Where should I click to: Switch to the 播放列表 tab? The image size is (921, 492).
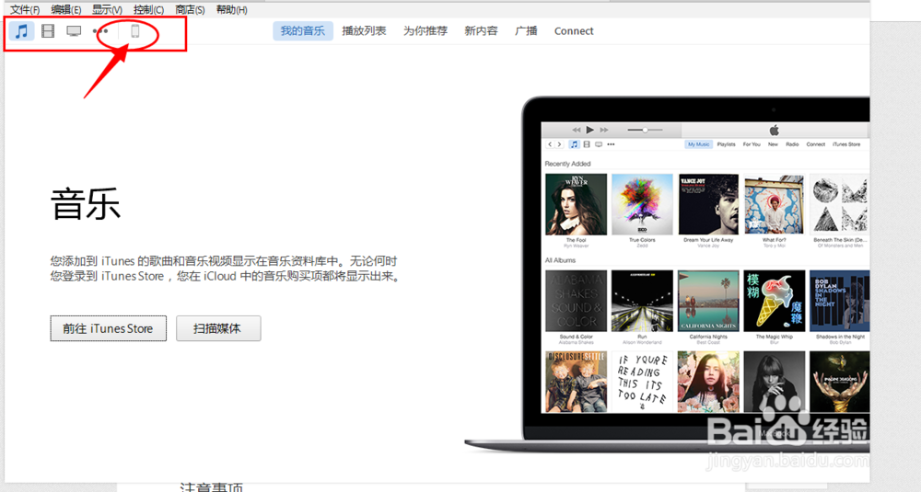364,31
